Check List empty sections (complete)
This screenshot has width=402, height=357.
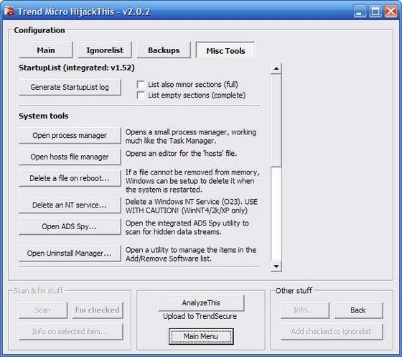pos(141,96)
